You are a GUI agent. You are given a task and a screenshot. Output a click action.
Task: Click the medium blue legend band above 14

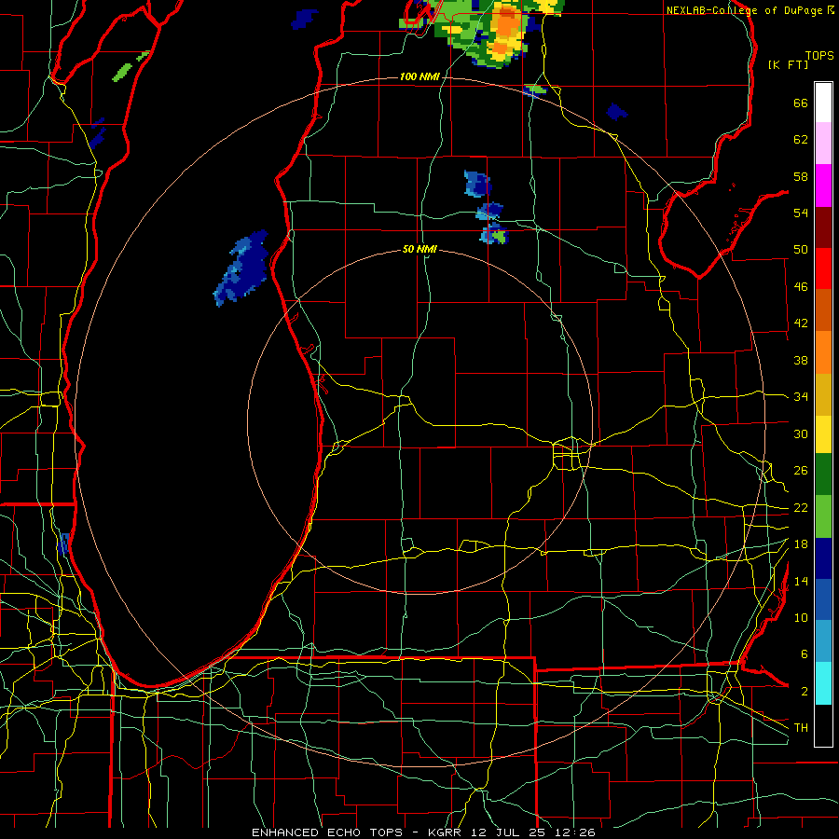(823, 600)
